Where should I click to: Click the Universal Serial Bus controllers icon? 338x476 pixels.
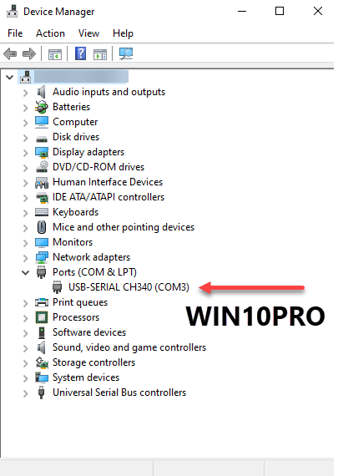42,392
